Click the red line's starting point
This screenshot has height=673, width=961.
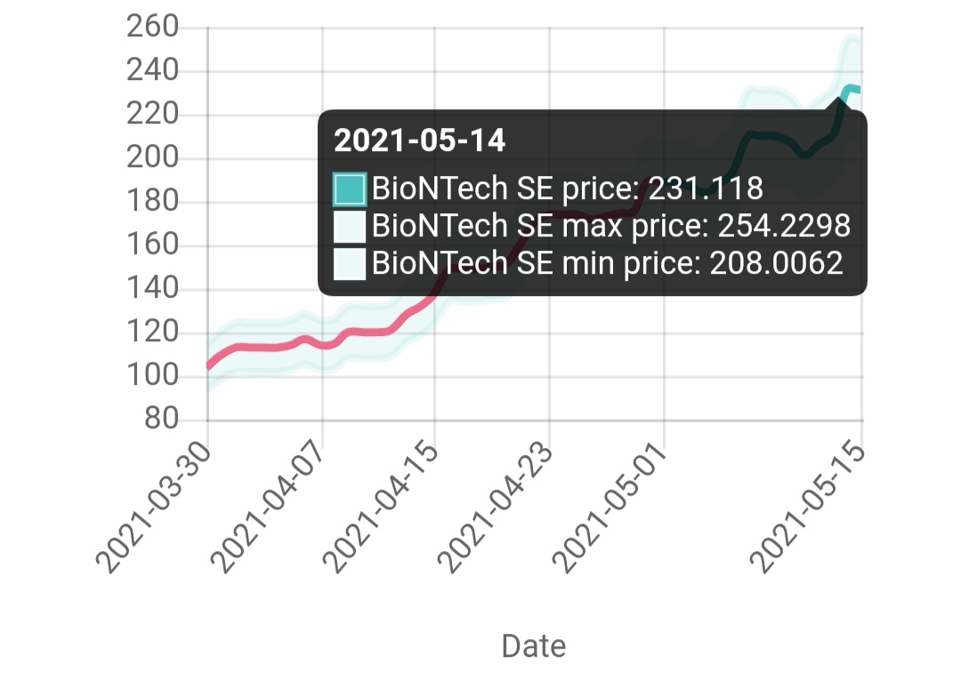[208, 365]
